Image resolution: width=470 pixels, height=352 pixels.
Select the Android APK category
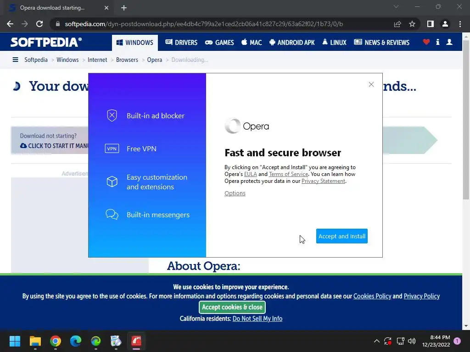292,43
